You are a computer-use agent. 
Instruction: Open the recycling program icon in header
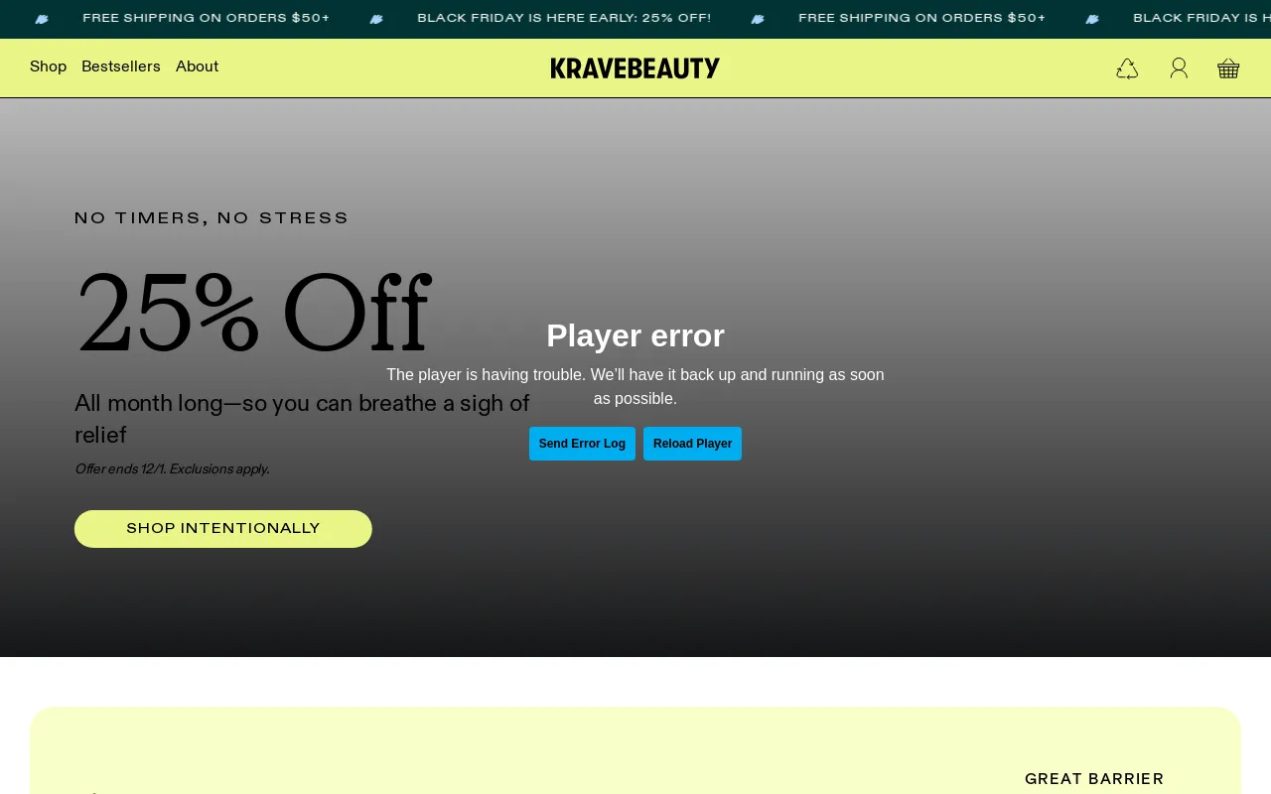(1127, 67)
